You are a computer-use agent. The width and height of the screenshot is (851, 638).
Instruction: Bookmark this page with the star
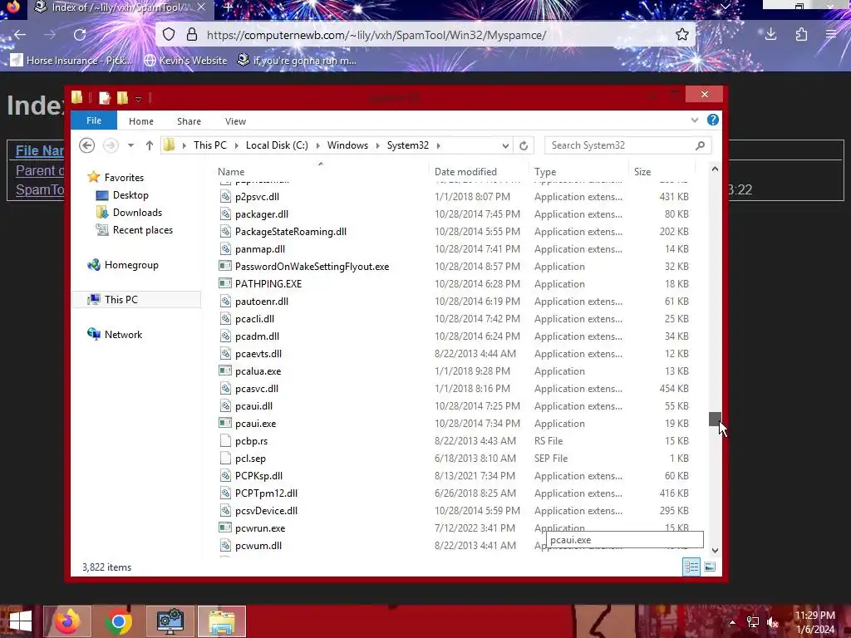coord(682,35)
